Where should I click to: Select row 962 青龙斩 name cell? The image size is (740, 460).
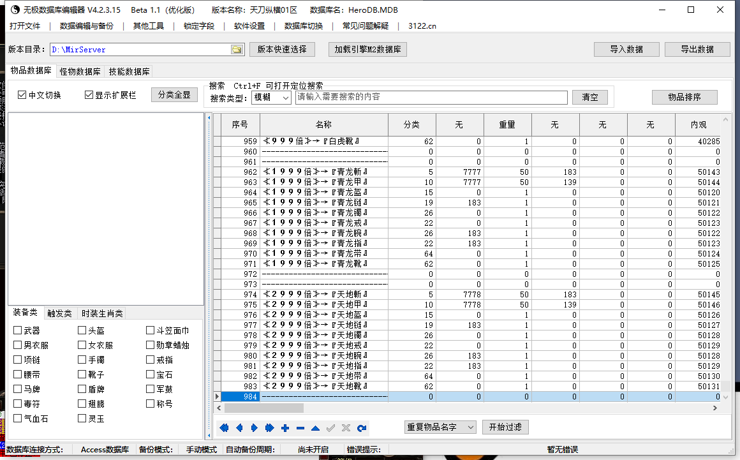[x=324, y=172]
